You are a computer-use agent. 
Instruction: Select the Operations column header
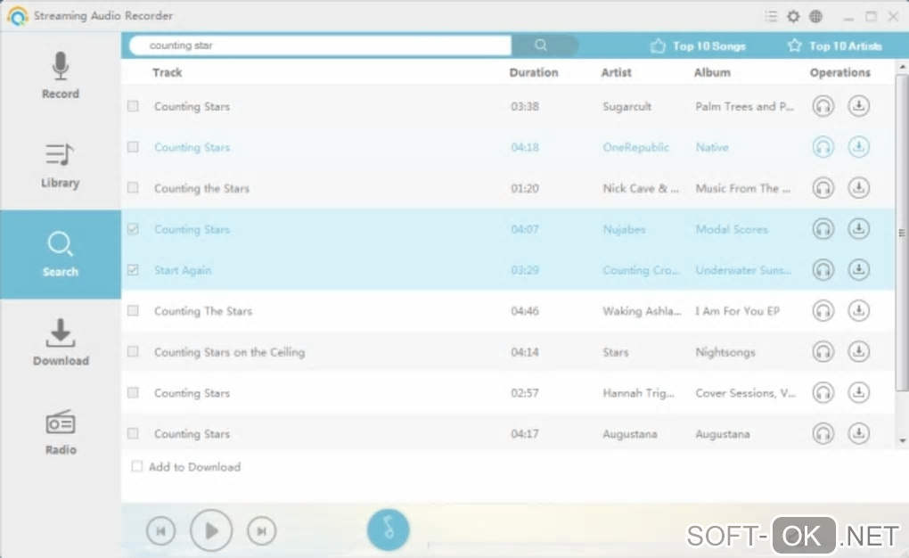click(x=840, y=72)
